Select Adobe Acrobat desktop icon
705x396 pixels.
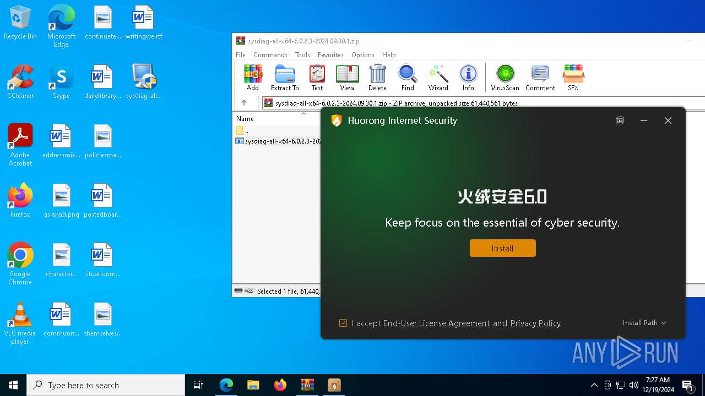click(x=20, y=145)
